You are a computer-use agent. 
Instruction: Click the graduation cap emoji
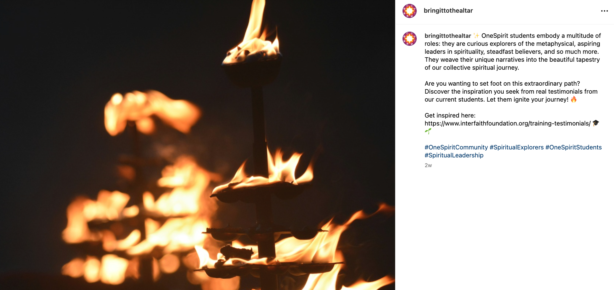coord(596,123)
